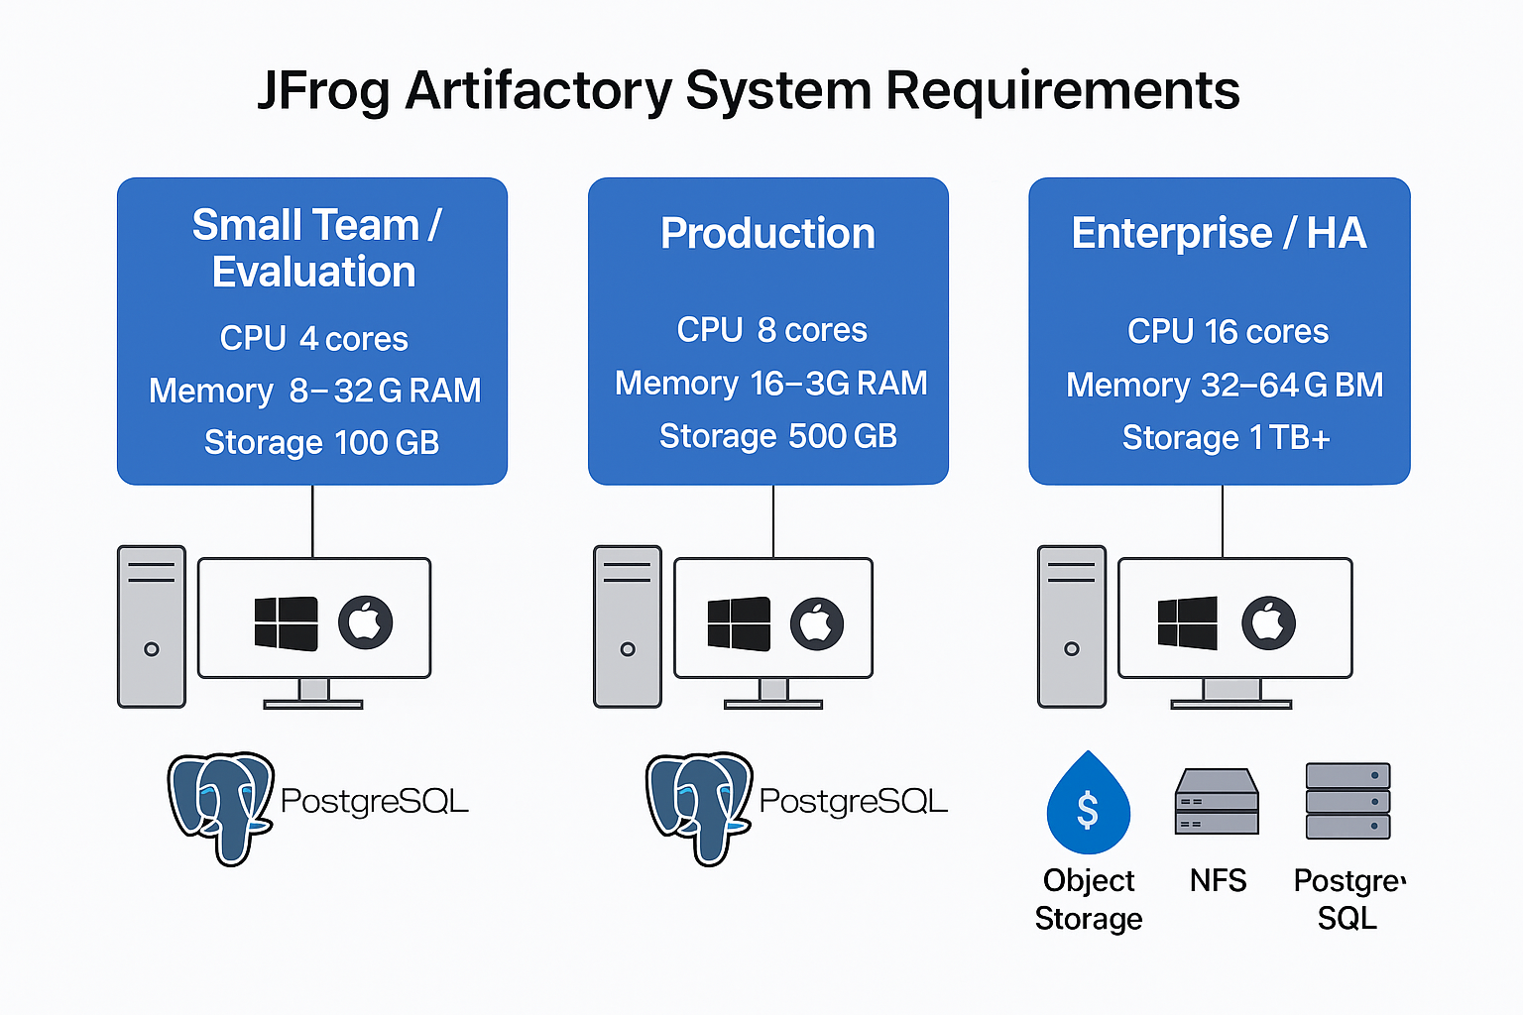Screen dimensions: 1523x1015
Task: Click the Apple logo under Enterprise / HA
Action: 1268,623
